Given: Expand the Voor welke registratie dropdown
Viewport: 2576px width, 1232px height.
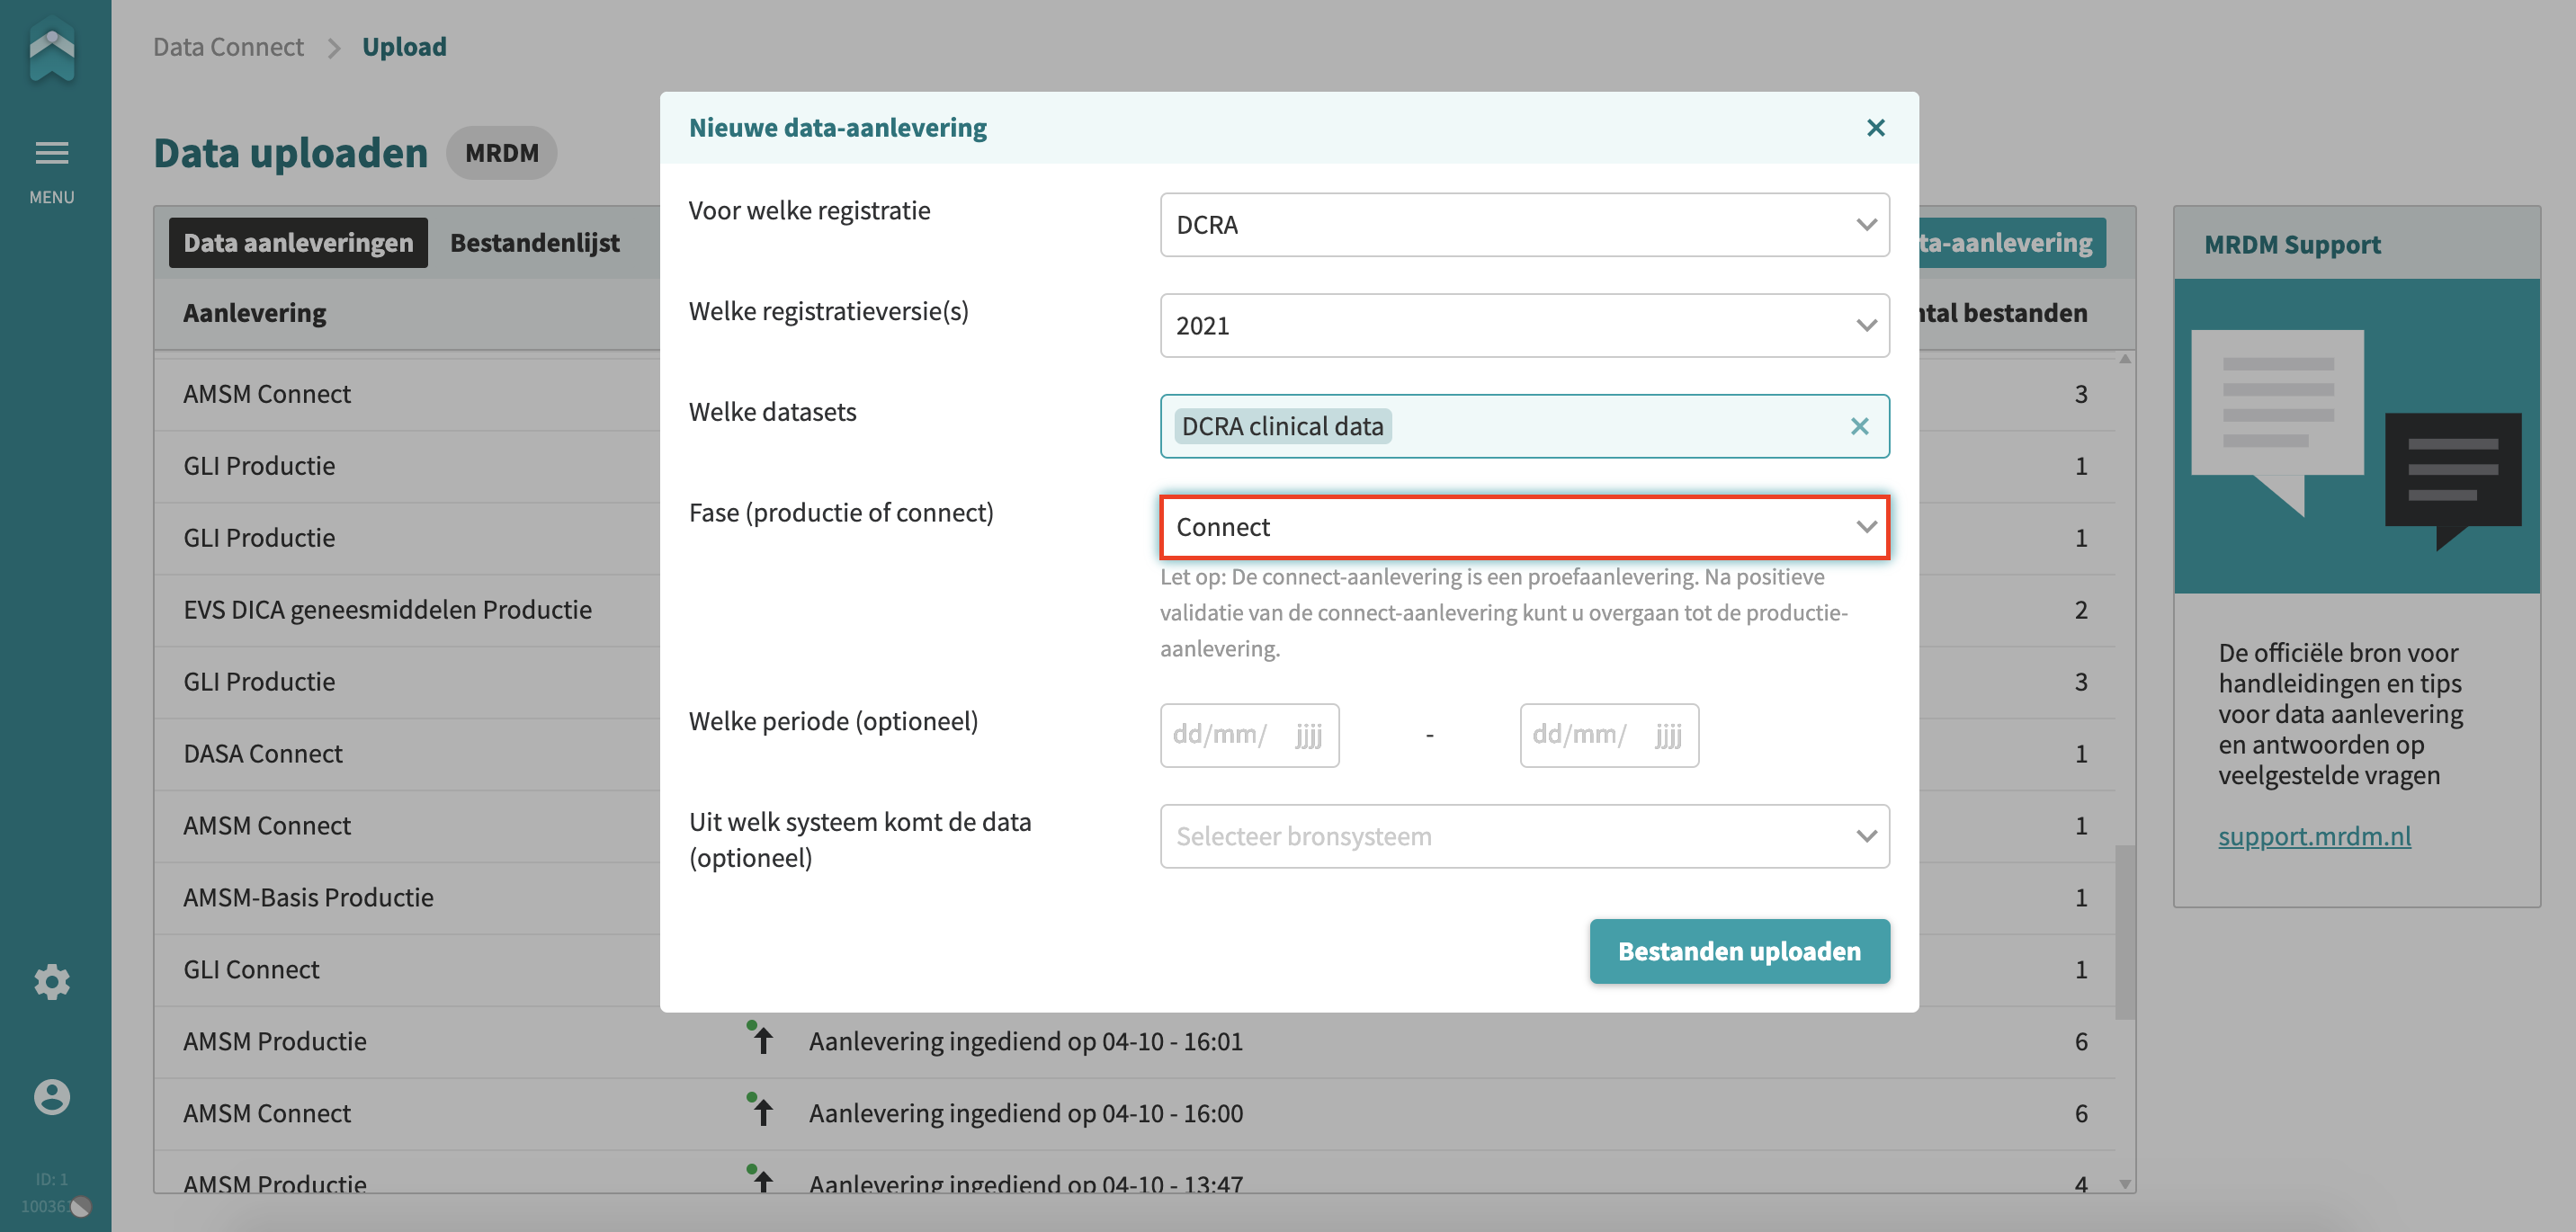Looking at the screenshot, I should point(1524,225).
